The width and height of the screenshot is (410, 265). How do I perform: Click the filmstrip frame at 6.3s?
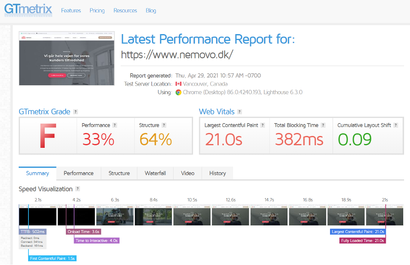pyautogui.click(x=115, y=215)
